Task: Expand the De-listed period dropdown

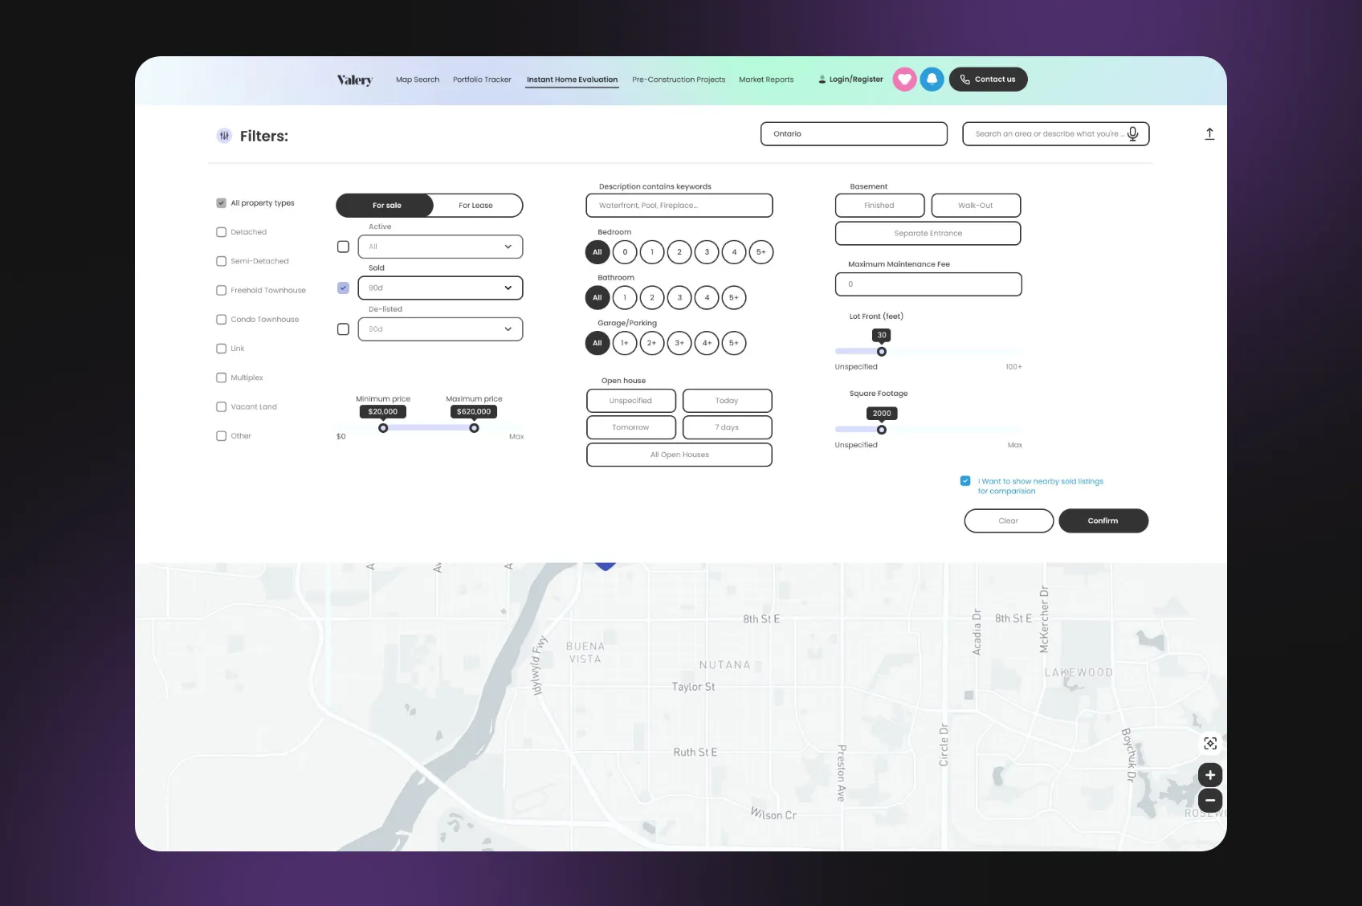Action: [440, 329]
